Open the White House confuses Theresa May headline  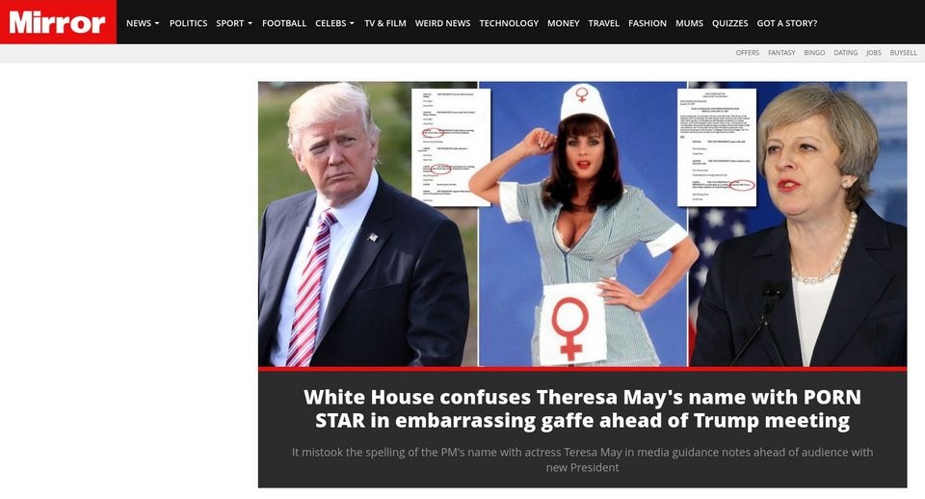click(x=582, y=408)
